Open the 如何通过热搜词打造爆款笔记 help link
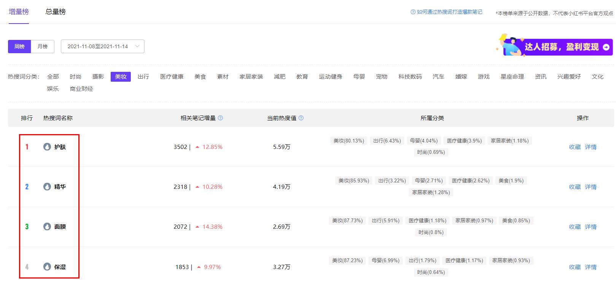 [x=446, y=12]
